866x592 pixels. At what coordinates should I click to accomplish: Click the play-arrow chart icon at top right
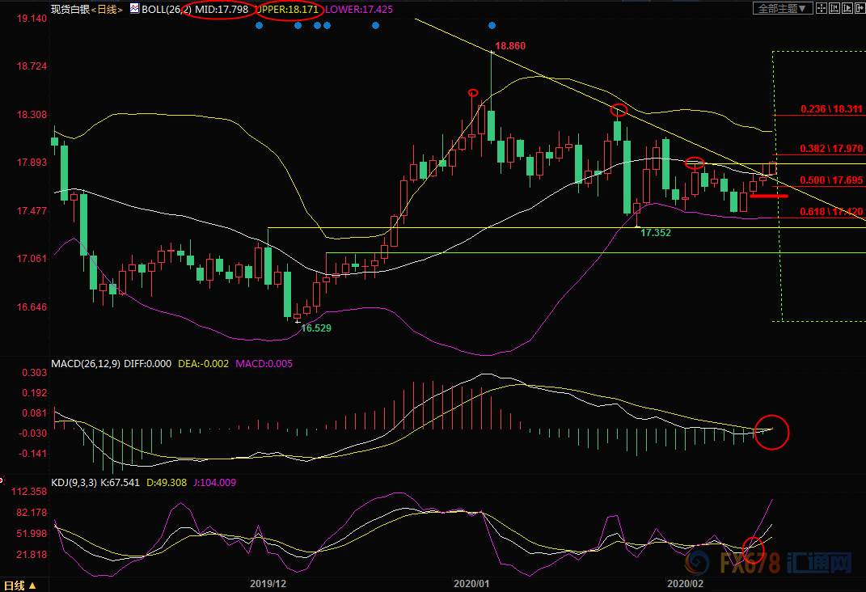[847, 8]
